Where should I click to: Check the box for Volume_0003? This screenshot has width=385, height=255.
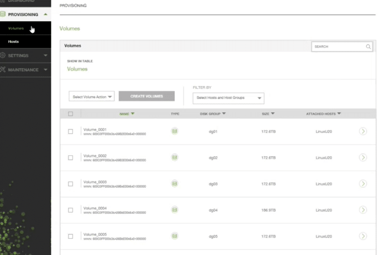click(71, 184)
